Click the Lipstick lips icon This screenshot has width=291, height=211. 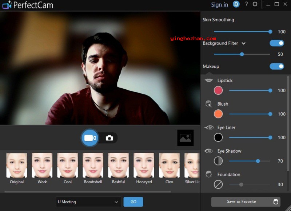[208, 80]
